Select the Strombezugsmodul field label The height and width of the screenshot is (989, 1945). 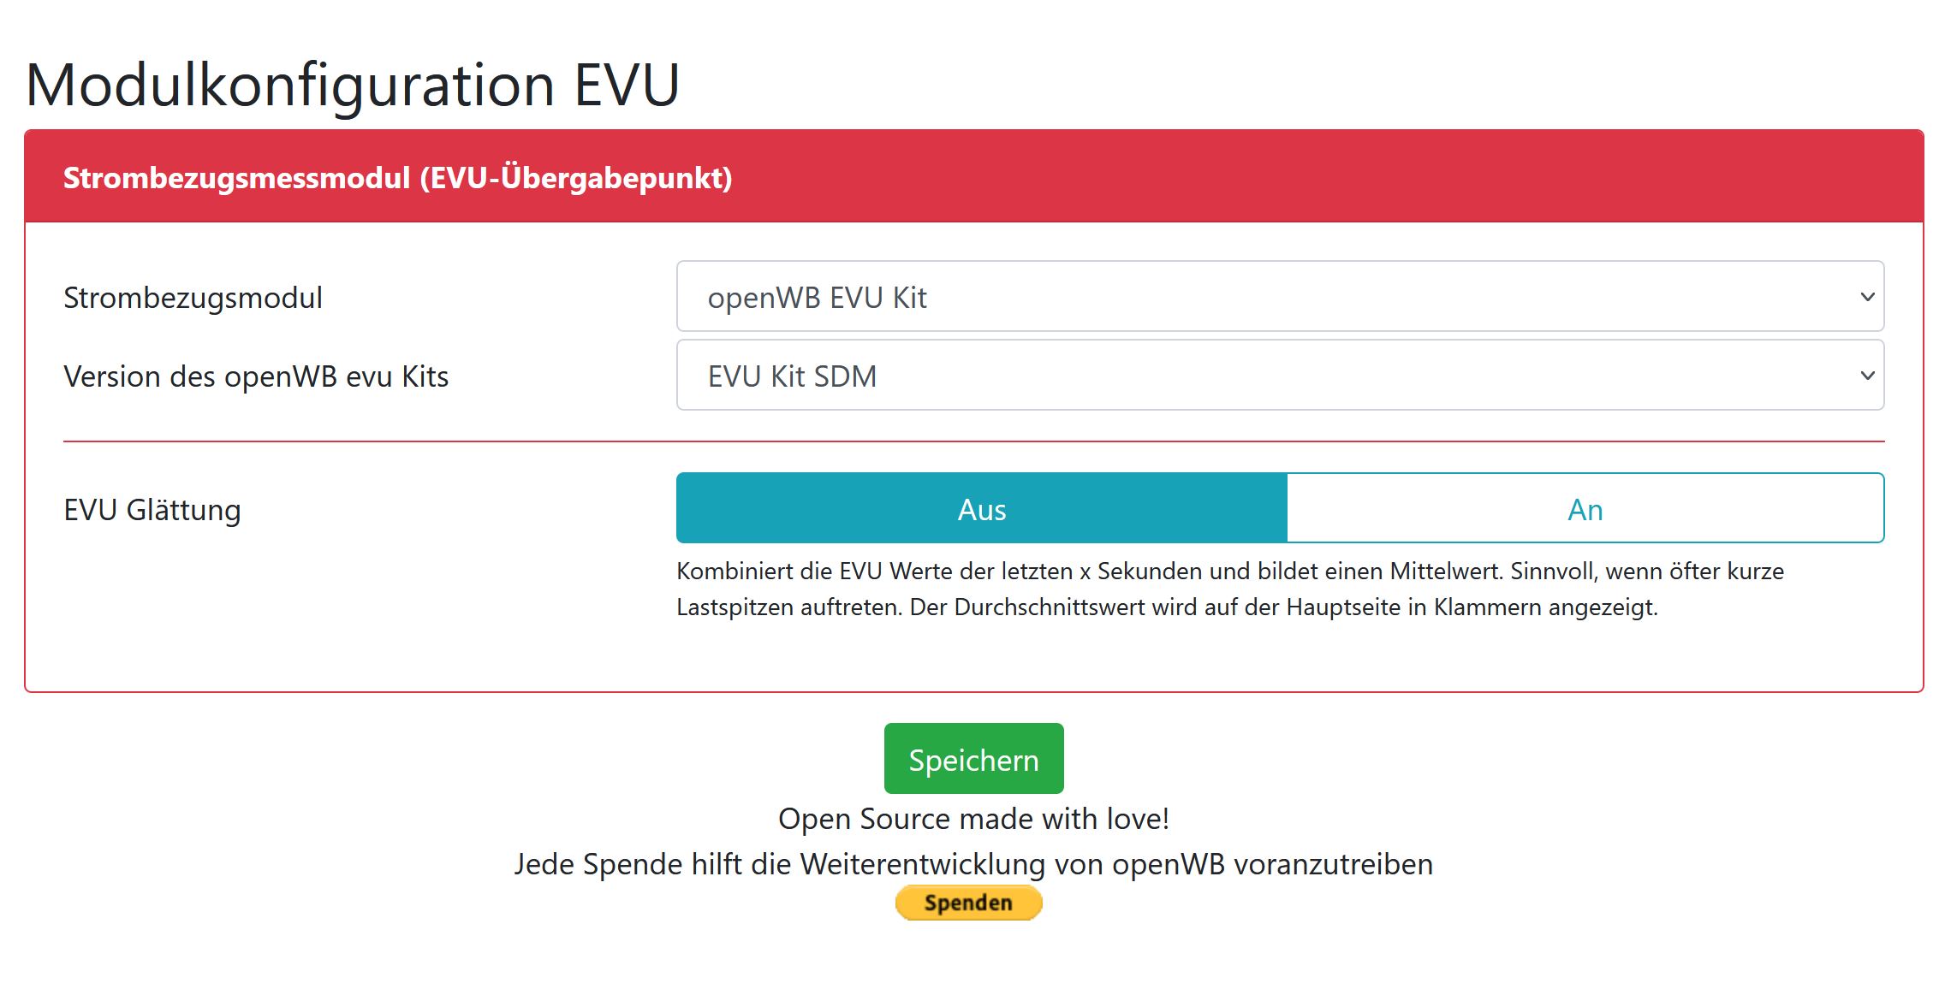(193, 298)
